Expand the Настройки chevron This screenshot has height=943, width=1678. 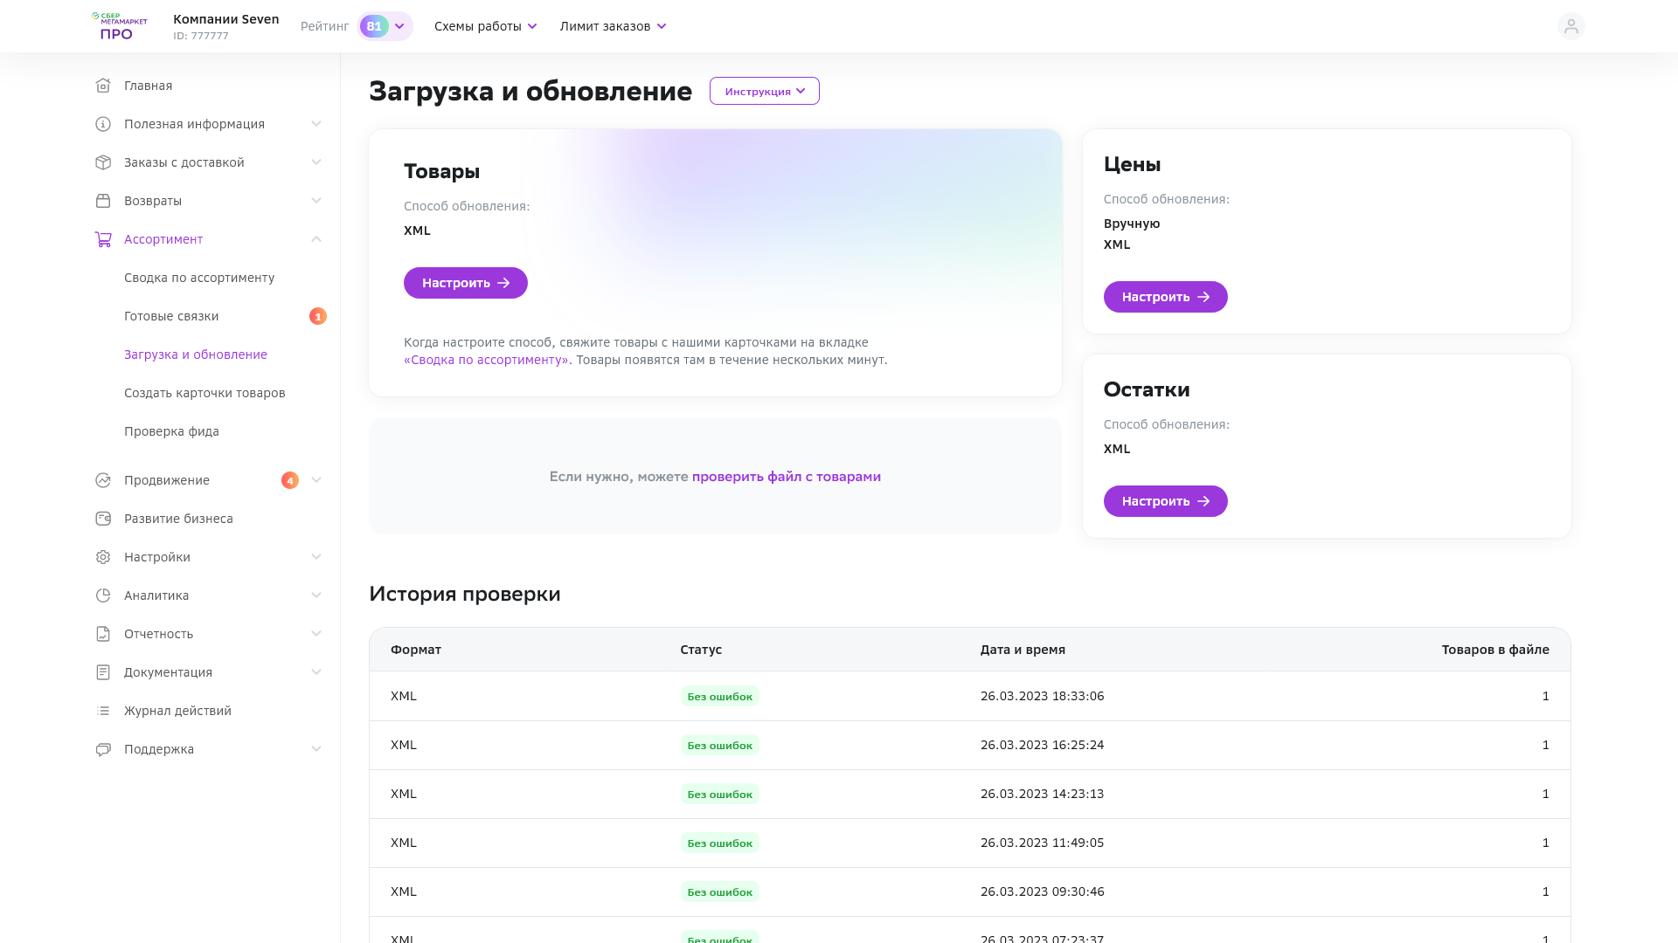316,557
